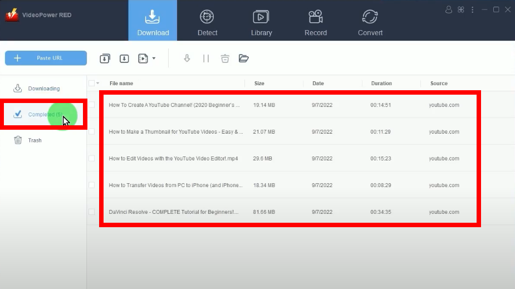Viewport: 515px width, 289px height.
Task: Click the Completed checkmark icon
Action: pyautogui.click(x=17, y=114)
